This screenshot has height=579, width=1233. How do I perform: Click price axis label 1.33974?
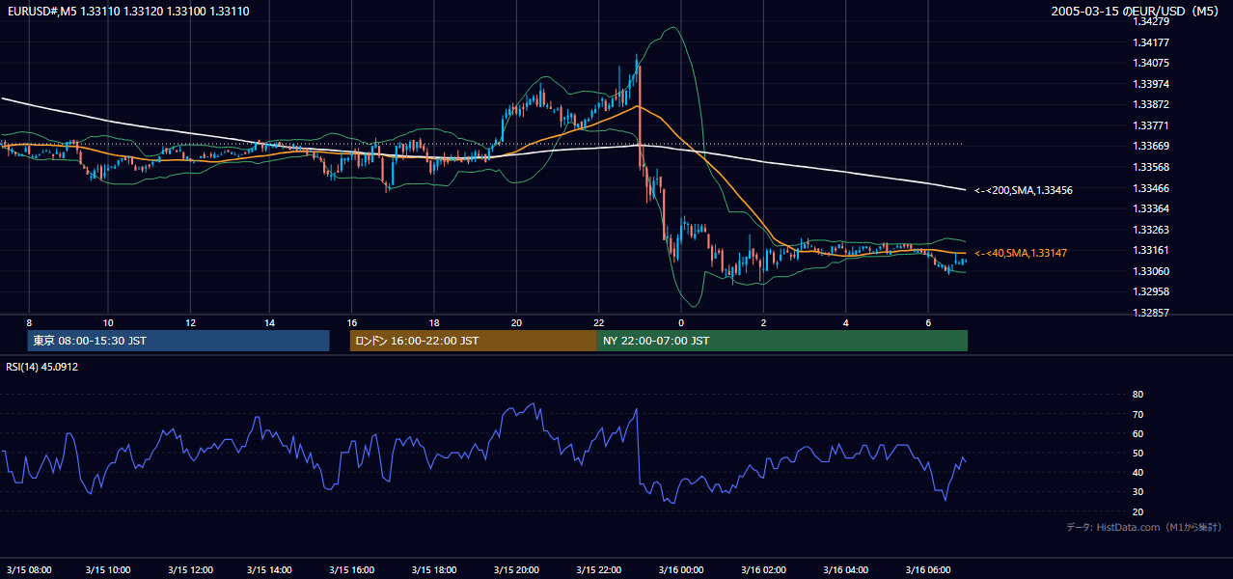(1152, 84)
